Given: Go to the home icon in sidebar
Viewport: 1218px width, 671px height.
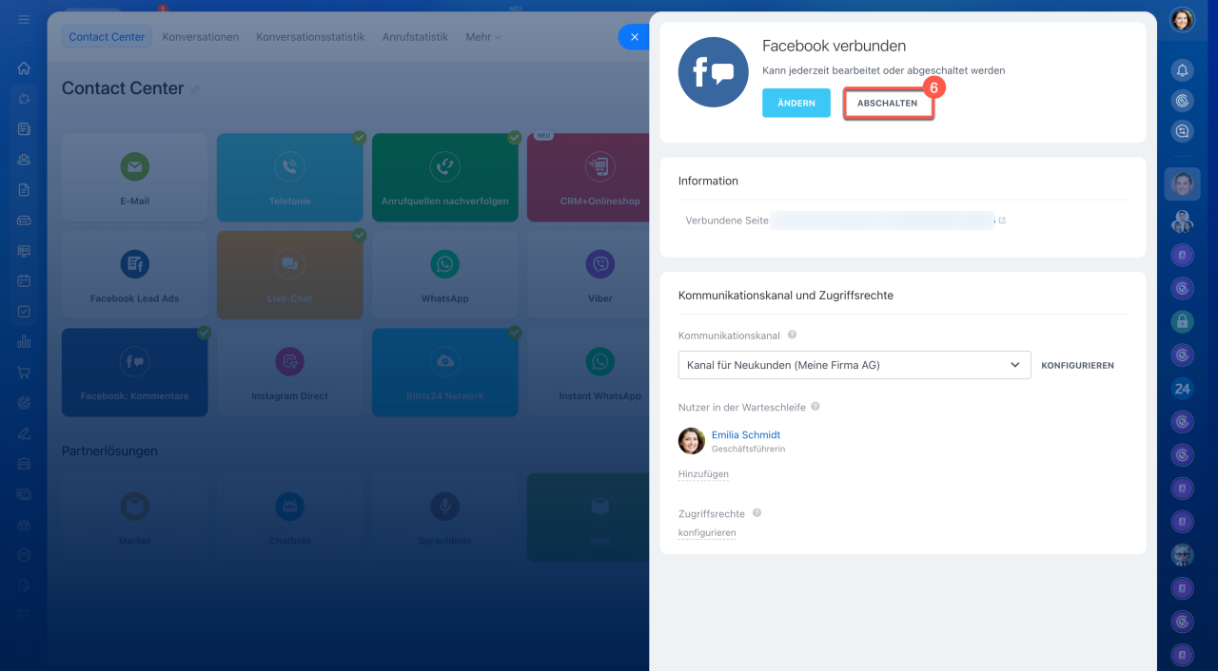Looking at the screenshot, I should (24, 68).
